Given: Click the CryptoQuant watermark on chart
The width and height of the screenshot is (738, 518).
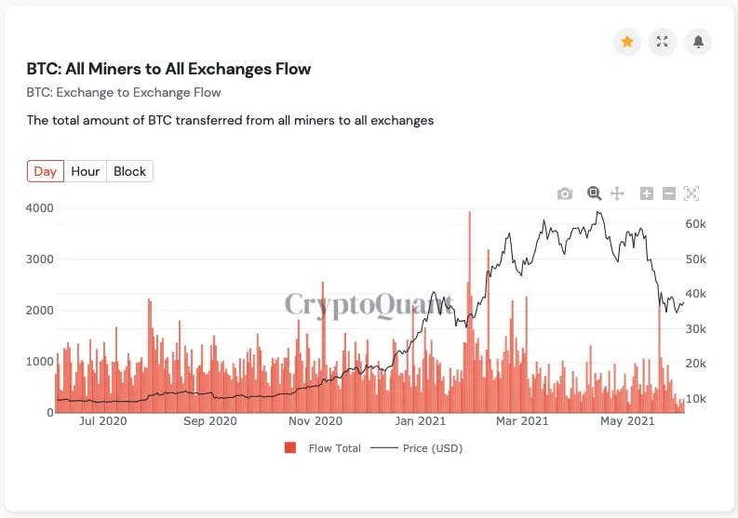Looking at the screenshot, I should coord(370,304).
